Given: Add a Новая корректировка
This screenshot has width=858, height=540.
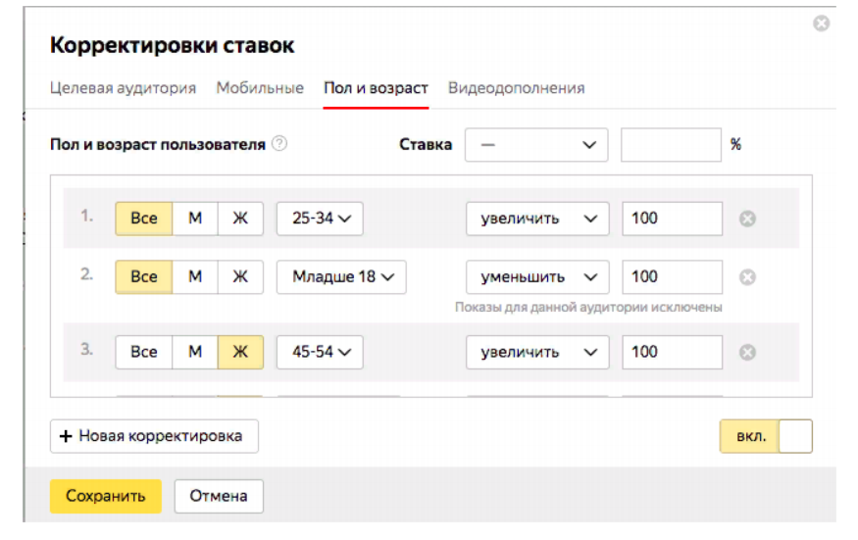Looking at the screenshot, I should (x=154, y=436).
